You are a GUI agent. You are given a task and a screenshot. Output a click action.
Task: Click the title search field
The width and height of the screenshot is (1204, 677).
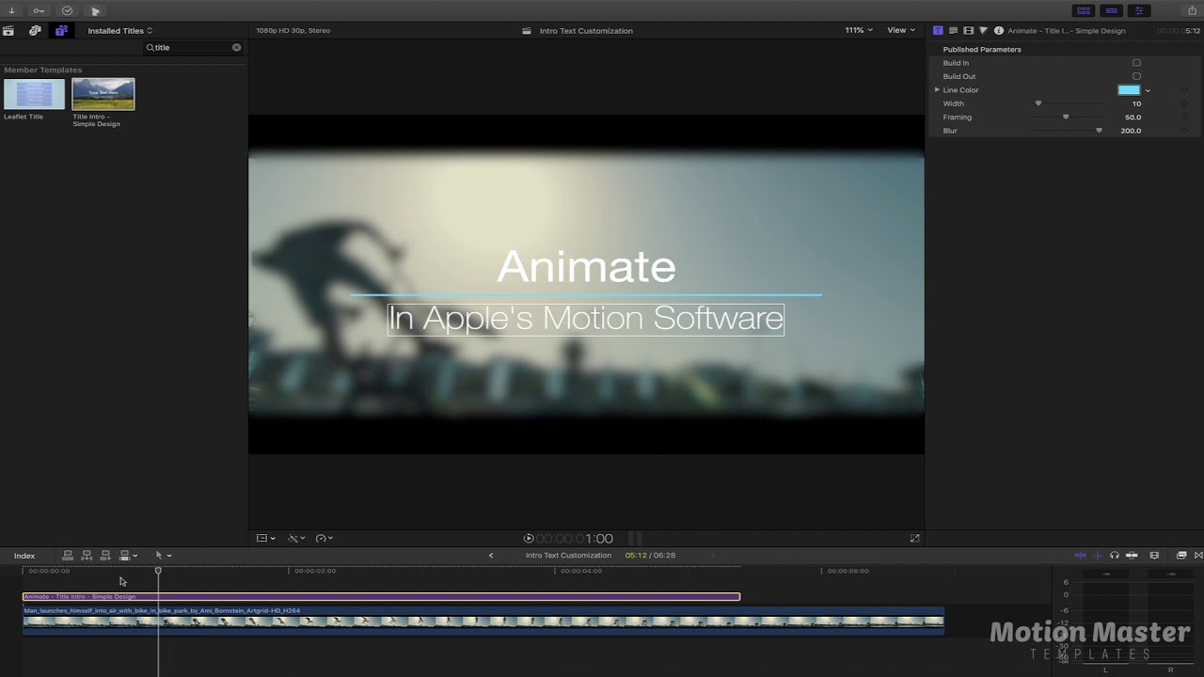(193, 47)
